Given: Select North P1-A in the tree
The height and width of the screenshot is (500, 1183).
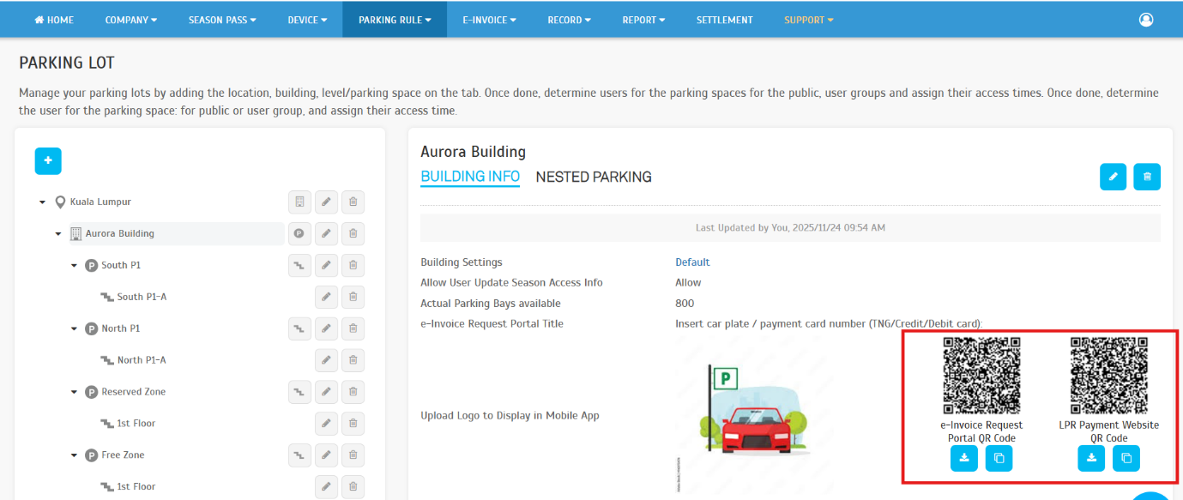Looking at the screenshot, I should (141, 360).
